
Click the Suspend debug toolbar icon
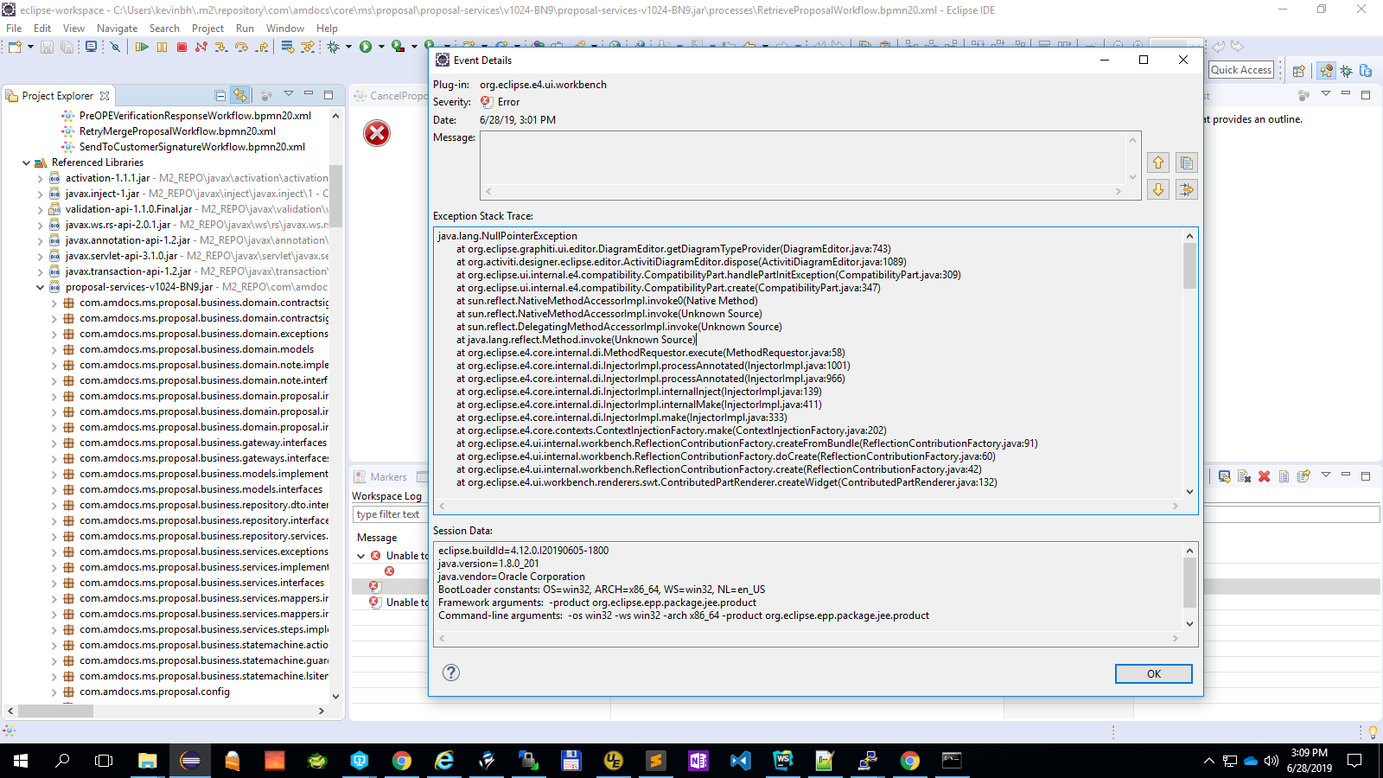point(162,47)
